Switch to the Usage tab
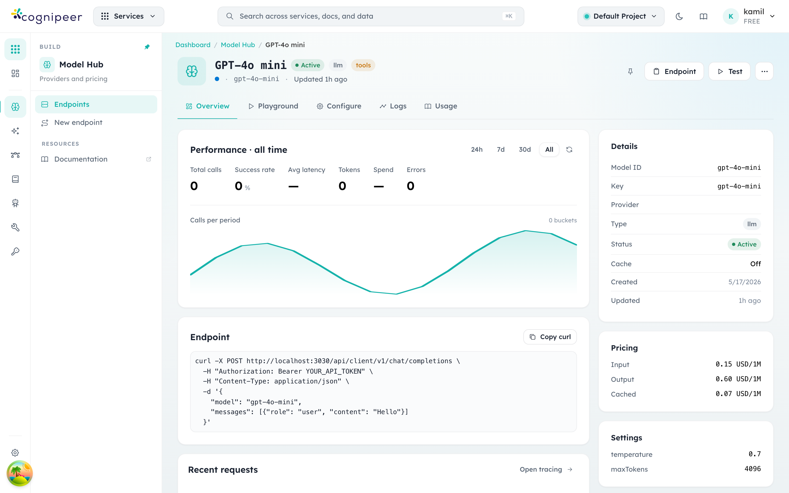Screen dimensions: 789x493 (441, 106)
